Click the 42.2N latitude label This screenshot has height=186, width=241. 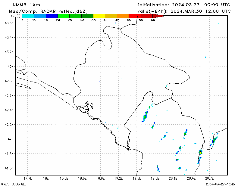(x=9, y=125)
